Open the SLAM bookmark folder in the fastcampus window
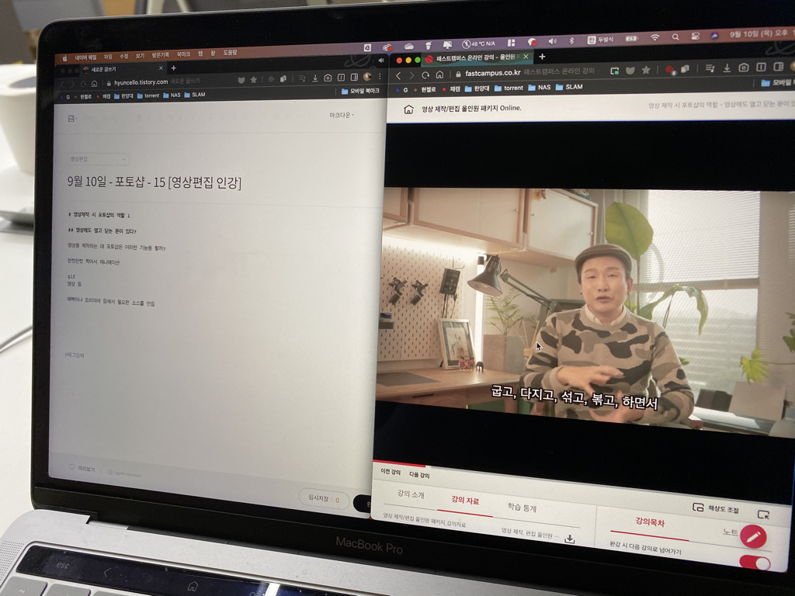The width and height of the screenshot is (795, 596). (569, 87)
